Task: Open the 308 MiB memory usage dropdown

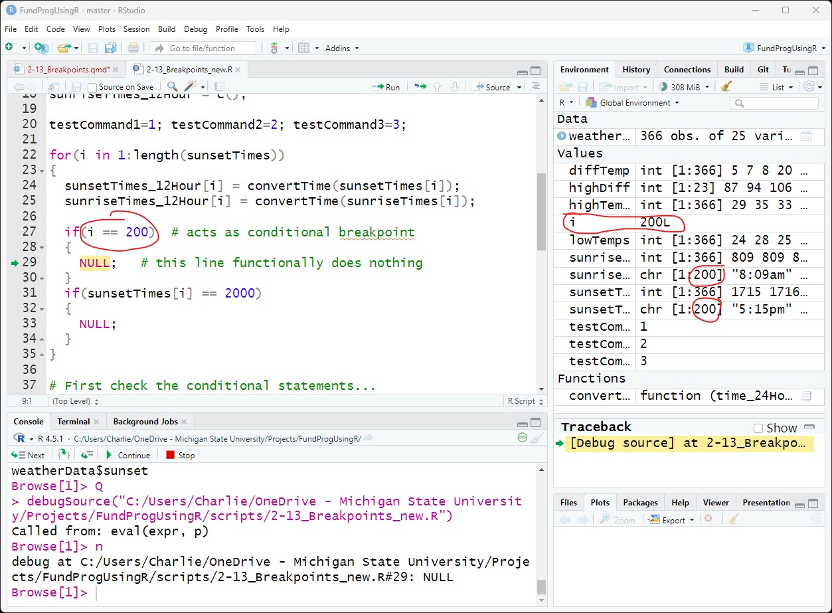Action: pyautogui.click(x=684, y=87)
